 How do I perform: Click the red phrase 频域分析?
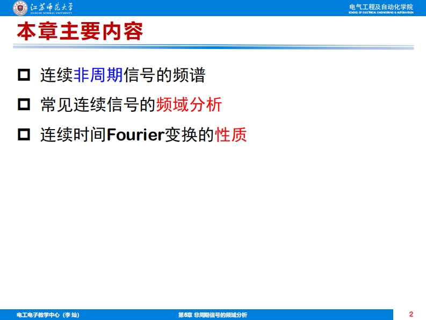[x=189, y=104]
